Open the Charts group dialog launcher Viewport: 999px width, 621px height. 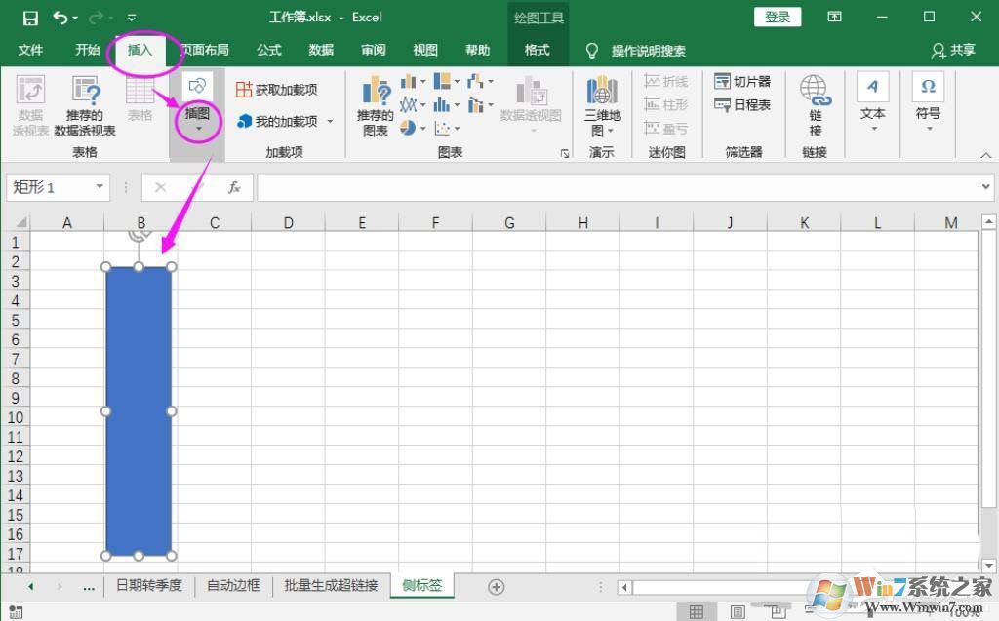pyautogui.click(x=566, y=153)
